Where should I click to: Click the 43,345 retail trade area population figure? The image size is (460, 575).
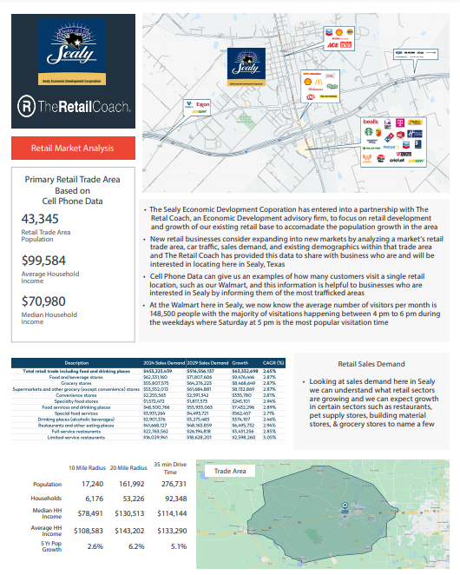click(40, 219)
